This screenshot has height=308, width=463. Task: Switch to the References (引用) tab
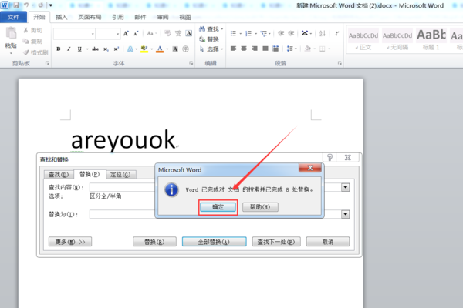pos(118,17)
